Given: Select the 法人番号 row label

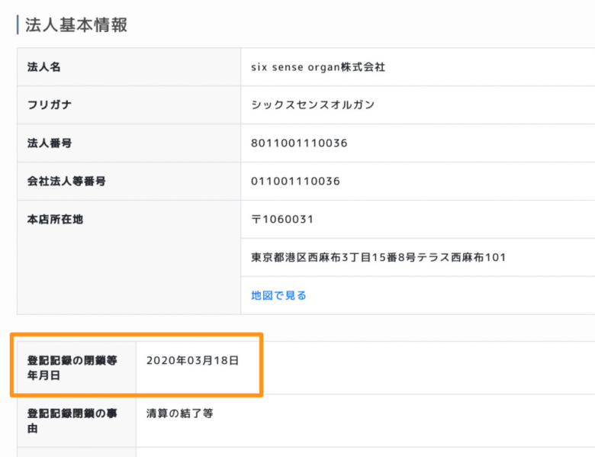Looking at the screenshot, I should coord(50,143).
